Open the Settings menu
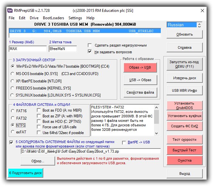213x186 pixels. (x=75, y=18)
